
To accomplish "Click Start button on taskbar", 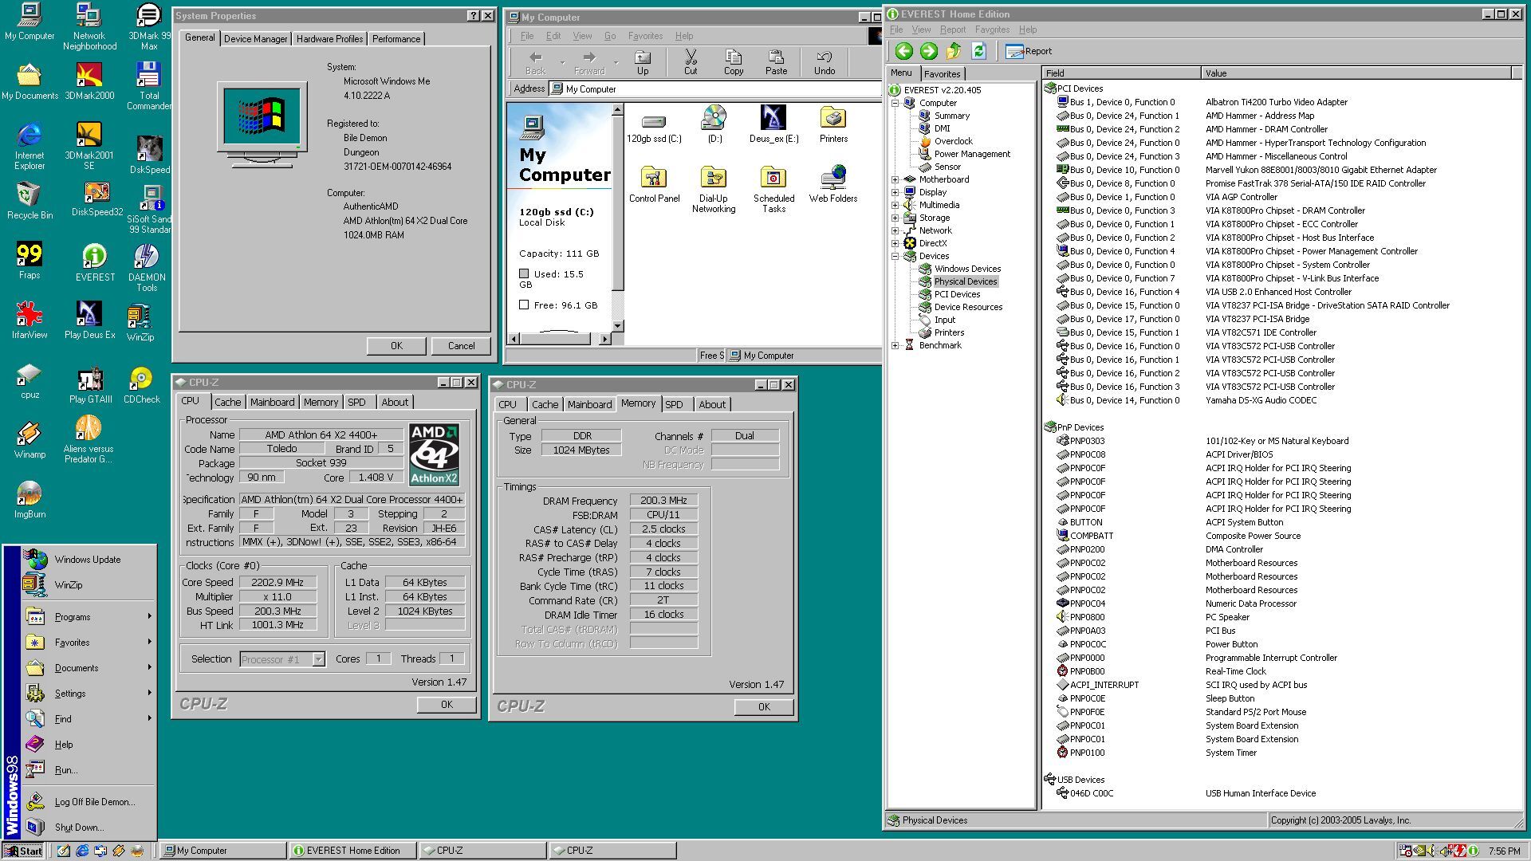I will click(23, 851).
